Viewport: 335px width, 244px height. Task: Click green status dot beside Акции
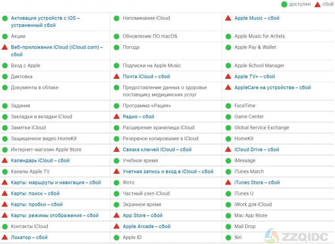pos(5,36)
